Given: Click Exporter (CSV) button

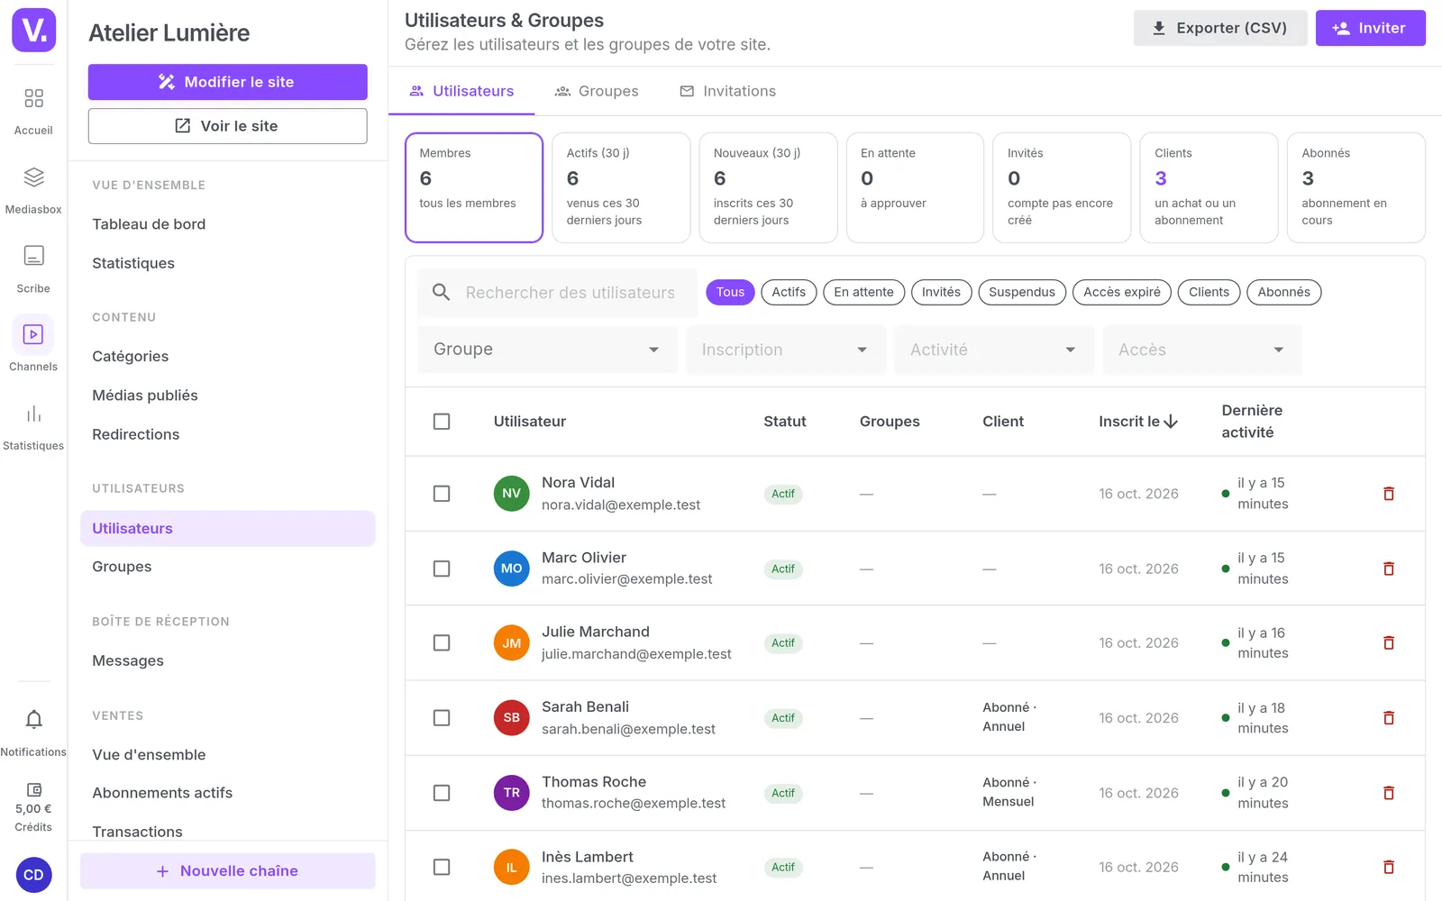Looking at the screenshot, I should pyautogui.click(x=1220, y=28).
